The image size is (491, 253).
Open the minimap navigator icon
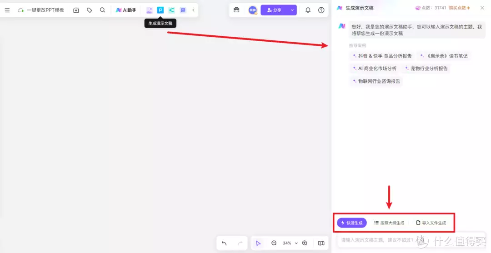click(x=321, y=243)
